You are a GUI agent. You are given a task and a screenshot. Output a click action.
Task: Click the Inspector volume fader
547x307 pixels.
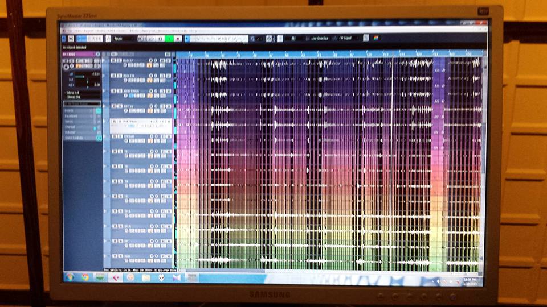pyautogui.click(x=80, y=77)
